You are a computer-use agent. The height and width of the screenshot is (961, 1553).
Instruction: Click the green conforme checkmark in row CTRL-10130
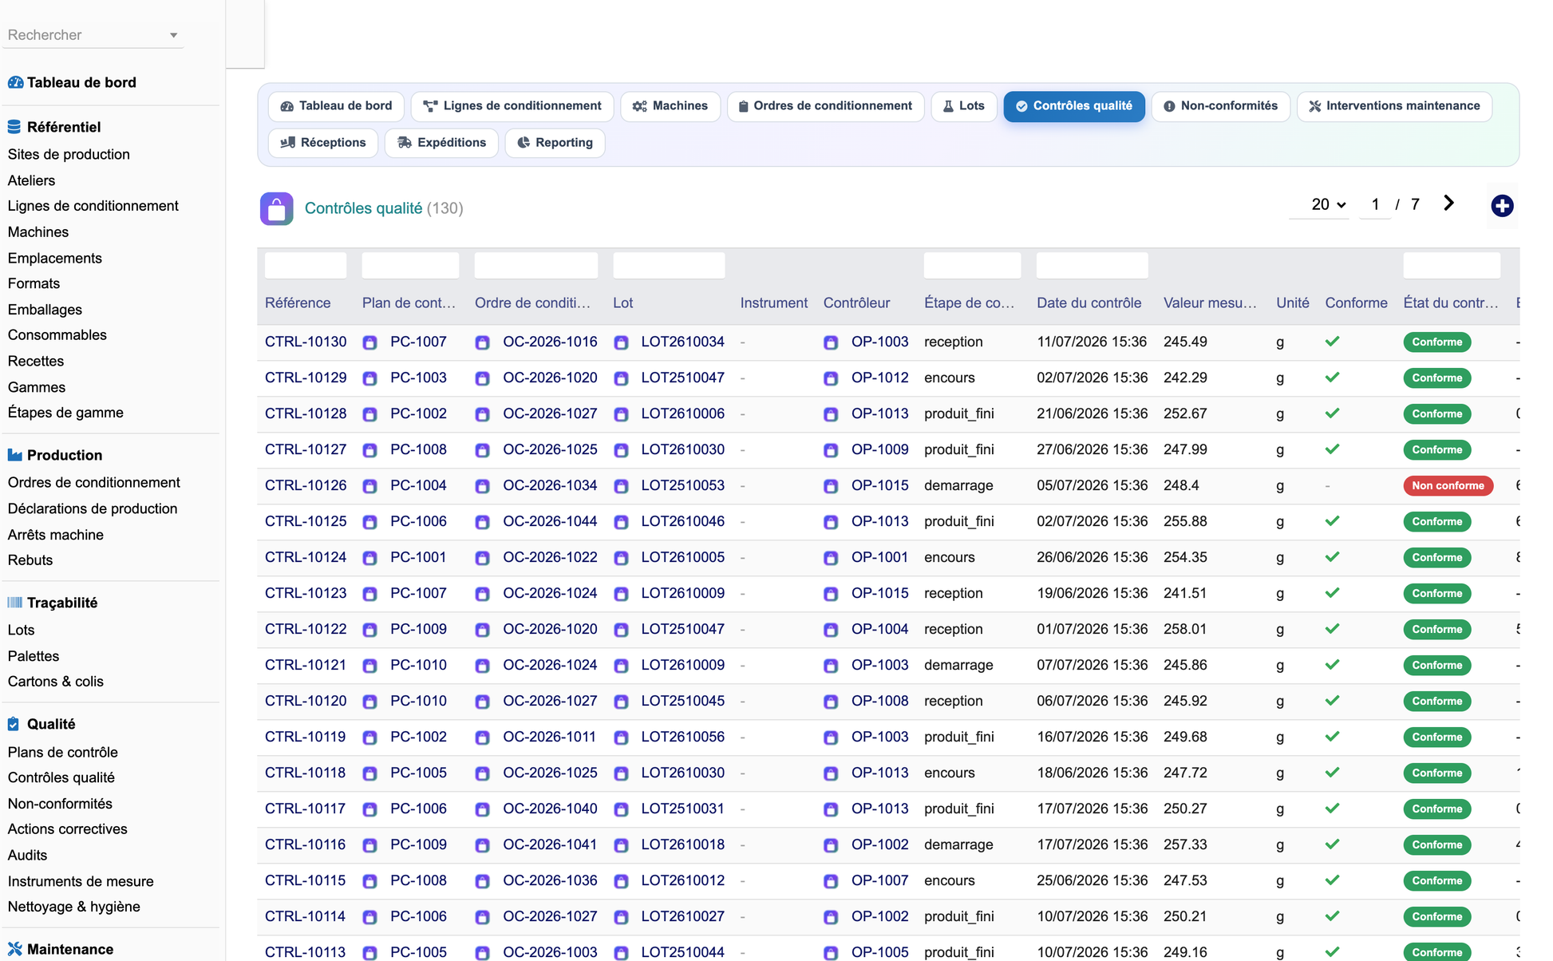point(1332,342)
